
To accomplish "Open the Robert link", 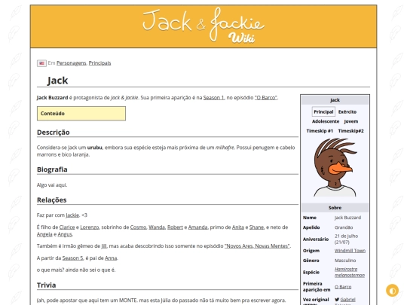I will click(x=175, y=227).
